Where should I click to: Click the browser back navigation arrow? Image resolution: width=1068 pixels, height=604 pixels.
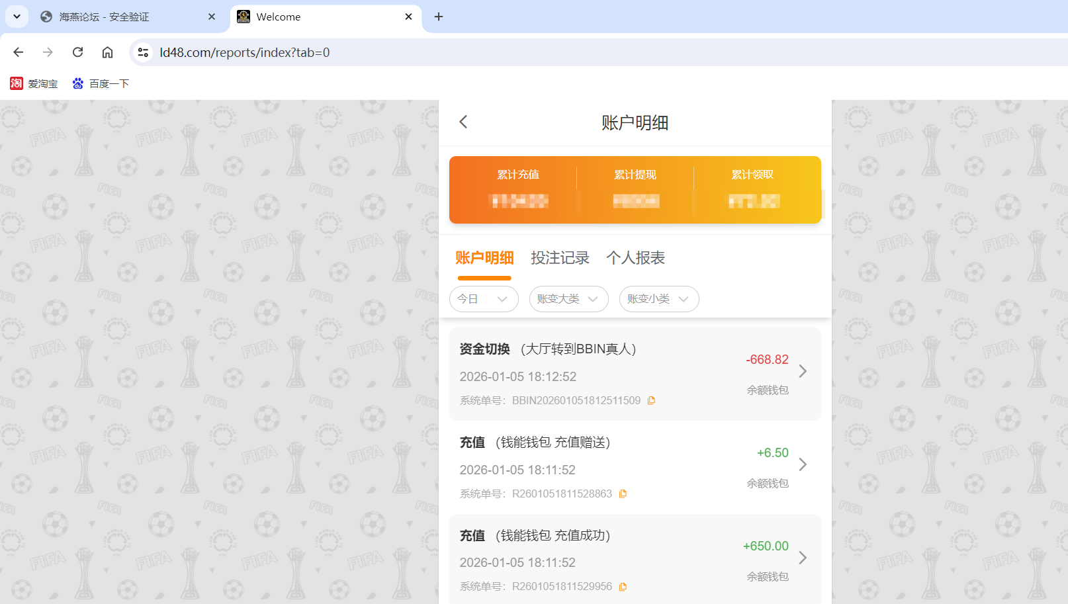(18, 52)
